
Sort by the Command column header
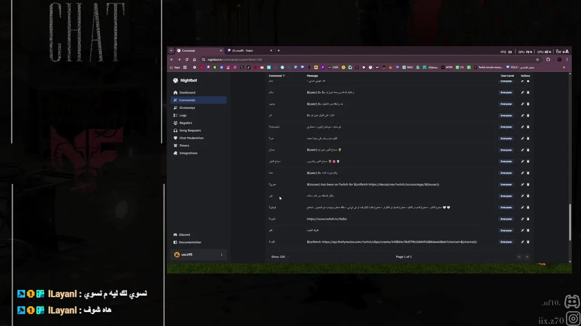point(276,76)
